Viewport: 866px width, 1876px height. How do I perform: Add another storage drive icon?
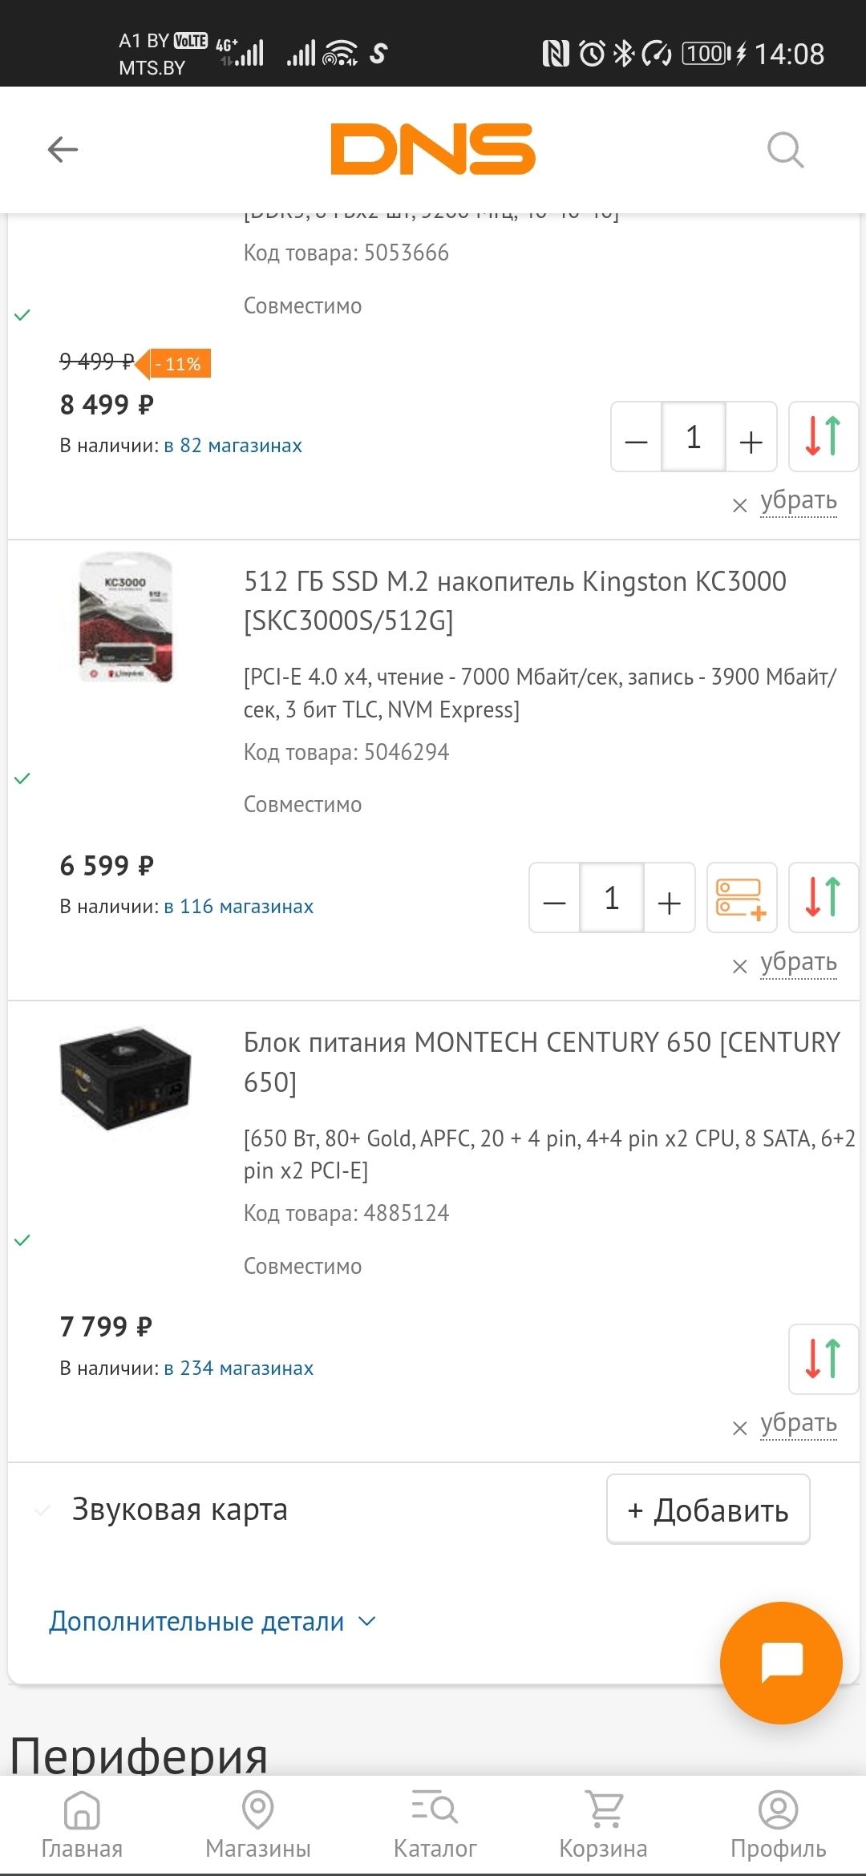coord(741,897)
